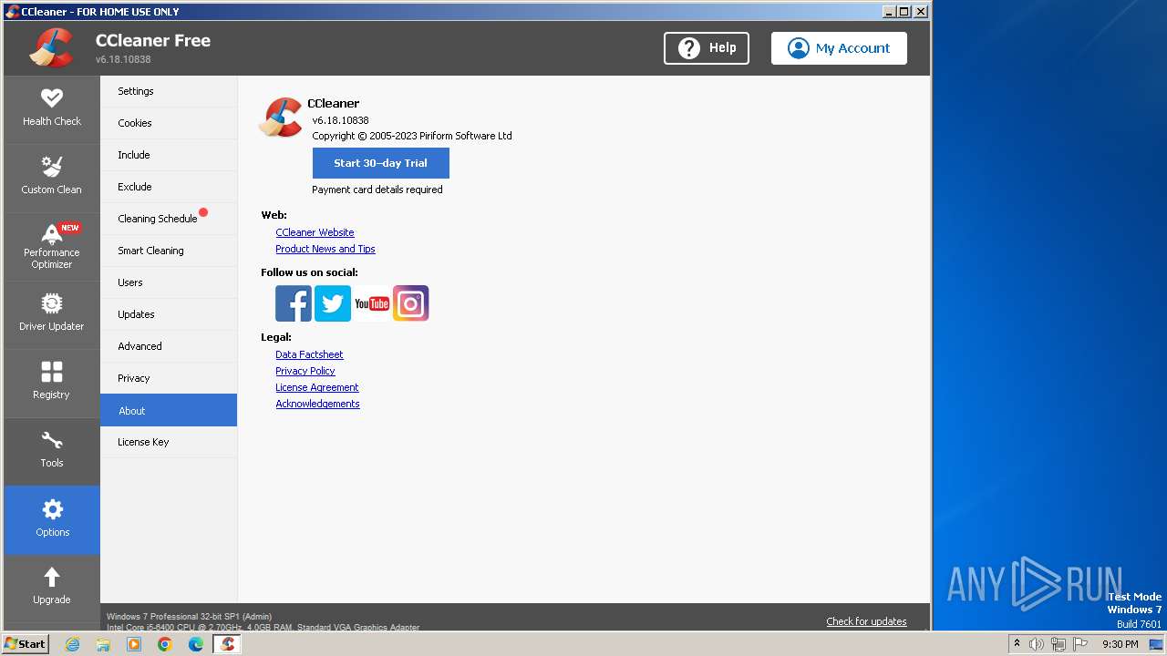The image size is (1167, 656).
Task: Start the 30-day Trial
Action: click(x=380, y=163)
